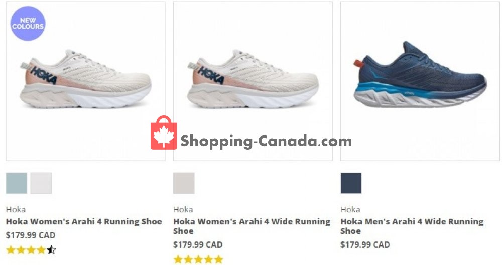Choose the grey swatch for Arahi 4 Wide
502x265 pixels.
pyautogui.click(x=184, y=183)
